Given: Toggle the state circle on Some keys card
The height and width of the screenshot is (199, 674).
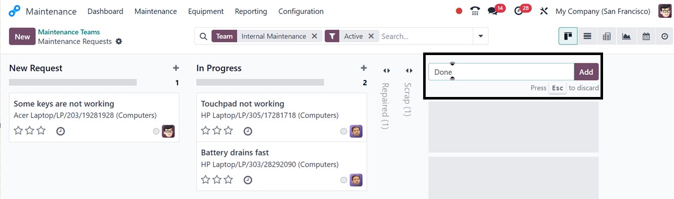Looking at the screenshot, I should tap(156, 131).
